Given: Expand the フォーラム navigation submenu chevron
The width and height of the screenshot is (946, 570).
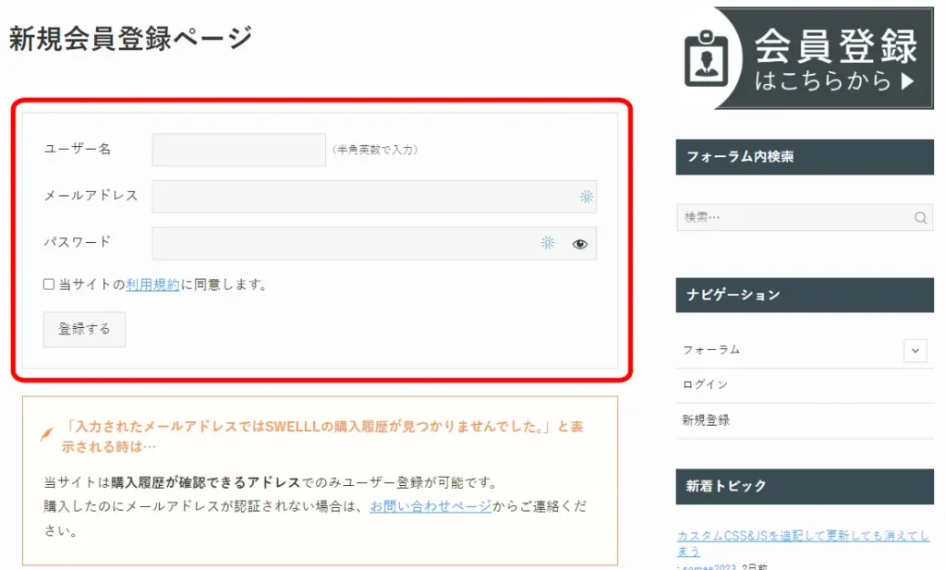Looking at the screenshot, I should (916, 350).
